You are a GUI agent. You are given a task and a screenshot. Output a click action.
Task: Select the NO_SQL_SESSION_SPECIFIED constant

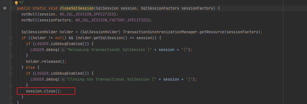point(87,14)
